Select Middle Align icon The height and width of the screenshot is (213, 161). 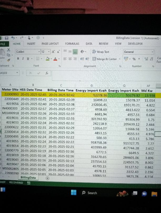[70, 51]
